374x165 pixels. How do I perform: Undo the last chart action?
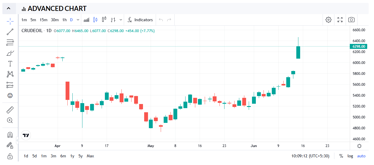[161, 20]
